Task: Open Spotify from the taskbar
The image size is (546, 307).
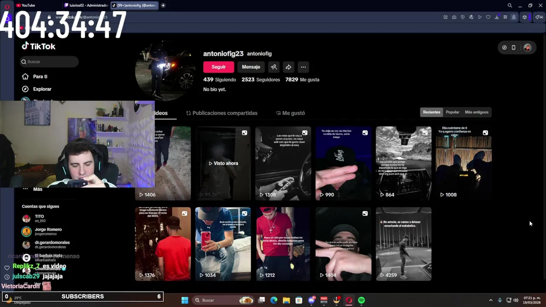Action: 361,300
